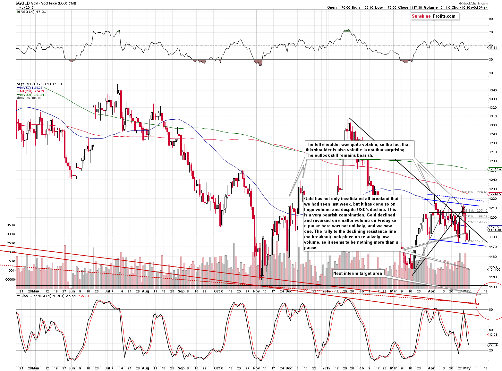The height and width of the screenshot is (371, 502).
Task: Select the Close 1187.30 value in header
Action: 409,7
